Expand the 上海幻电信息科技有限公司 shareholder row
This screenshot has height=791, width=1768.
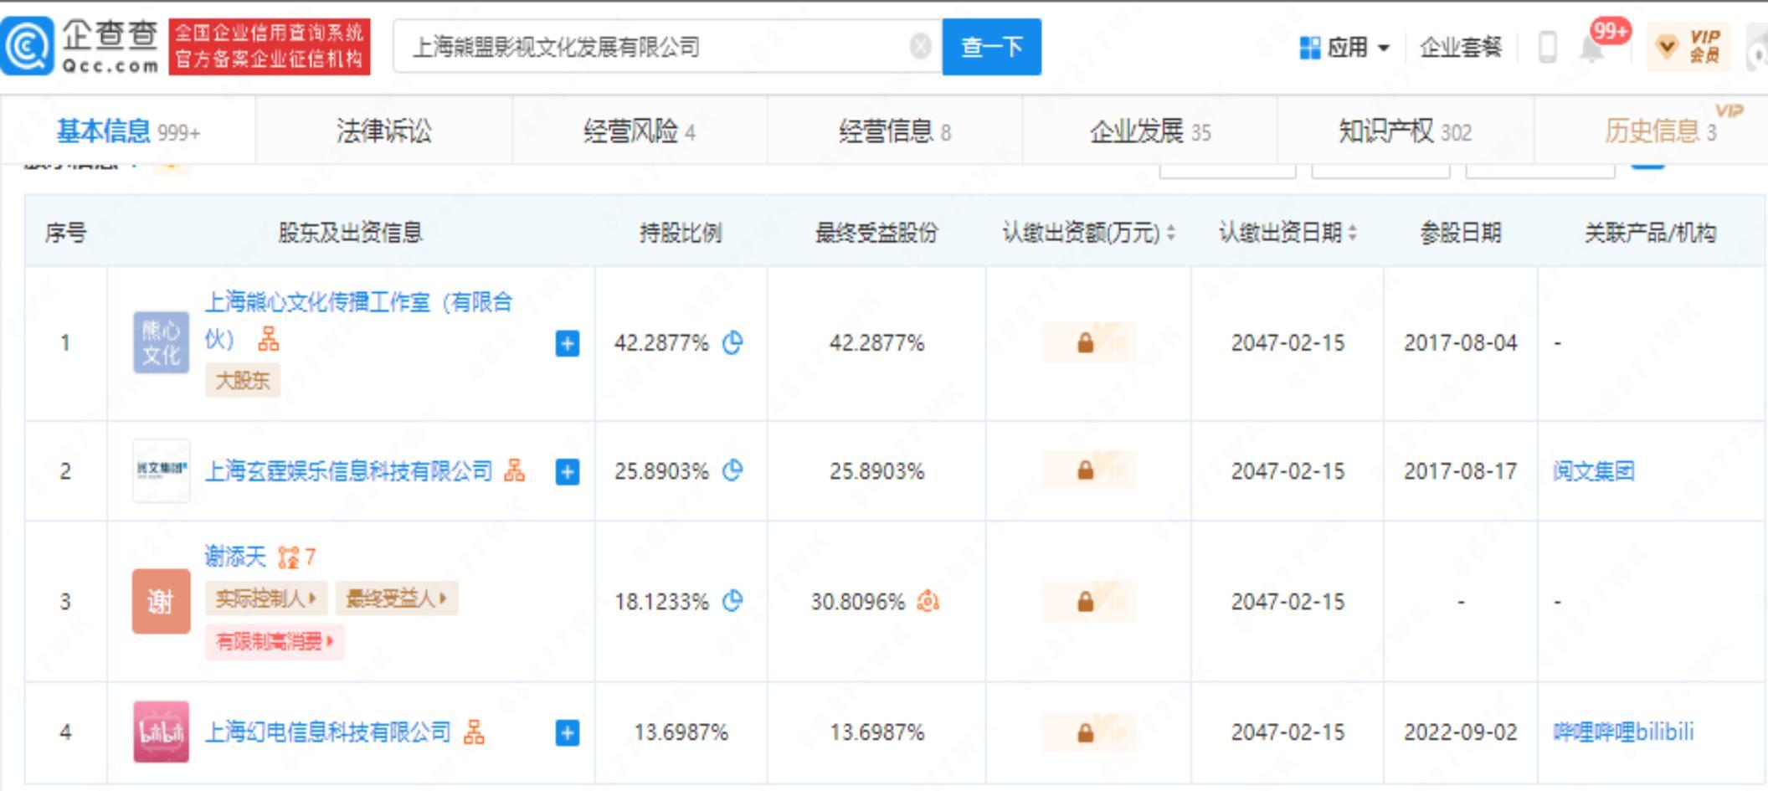(567, 733)
